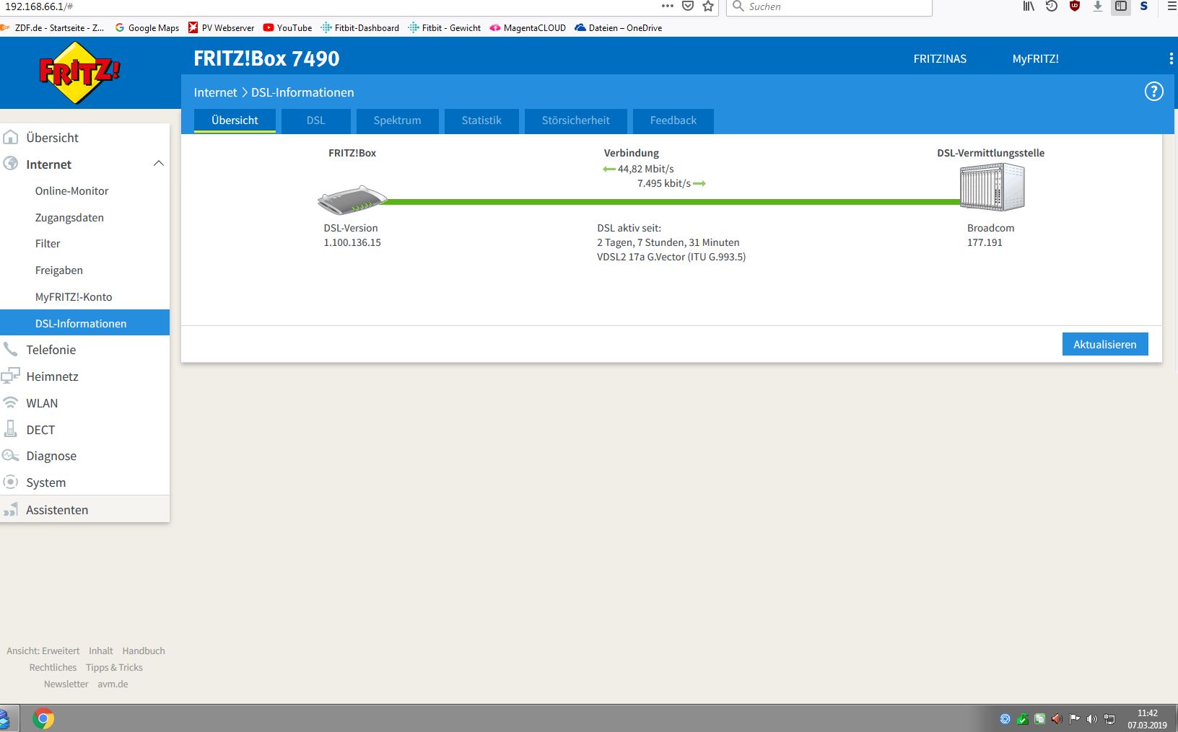The height and width of the screenshot is (732, 1178).
Task: Switch to the Übersicht tab
Action: pyautogui.click(x=235, y=120)
